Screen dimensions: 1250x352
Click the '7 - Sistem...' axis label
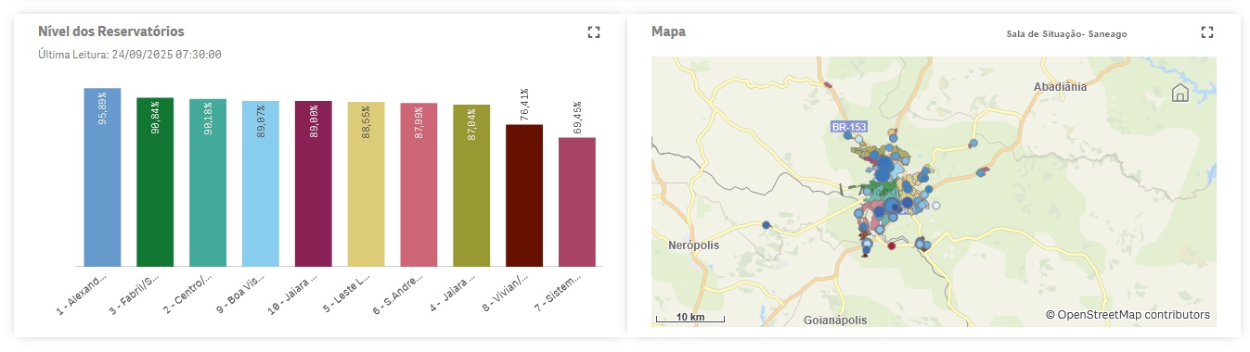pos(560,293)
